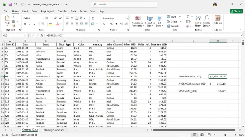
Task: Toggle Align Right alignment
Action: tap(77, 24)
